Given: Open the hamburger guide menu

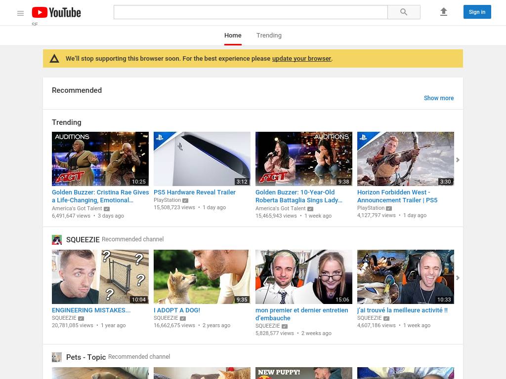Looking at the screenshot, I should point(20,13).
